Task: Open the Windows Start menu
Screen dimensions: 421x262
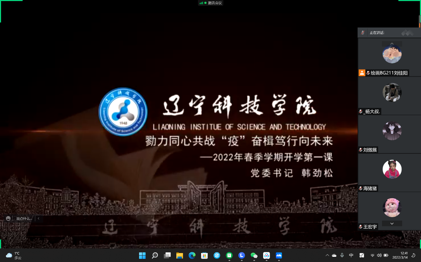Action: [x=142, y=255]
